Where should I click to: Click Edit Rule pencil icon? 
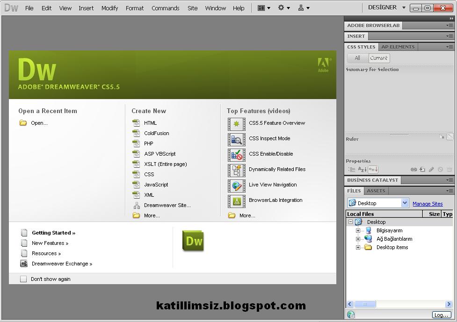coord(431,169)
